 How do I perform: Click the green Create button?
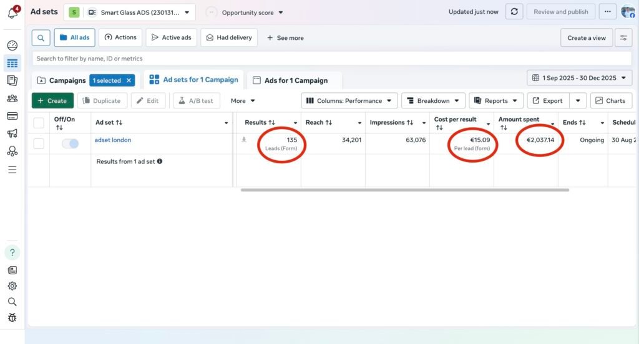[x=52, y=100]
